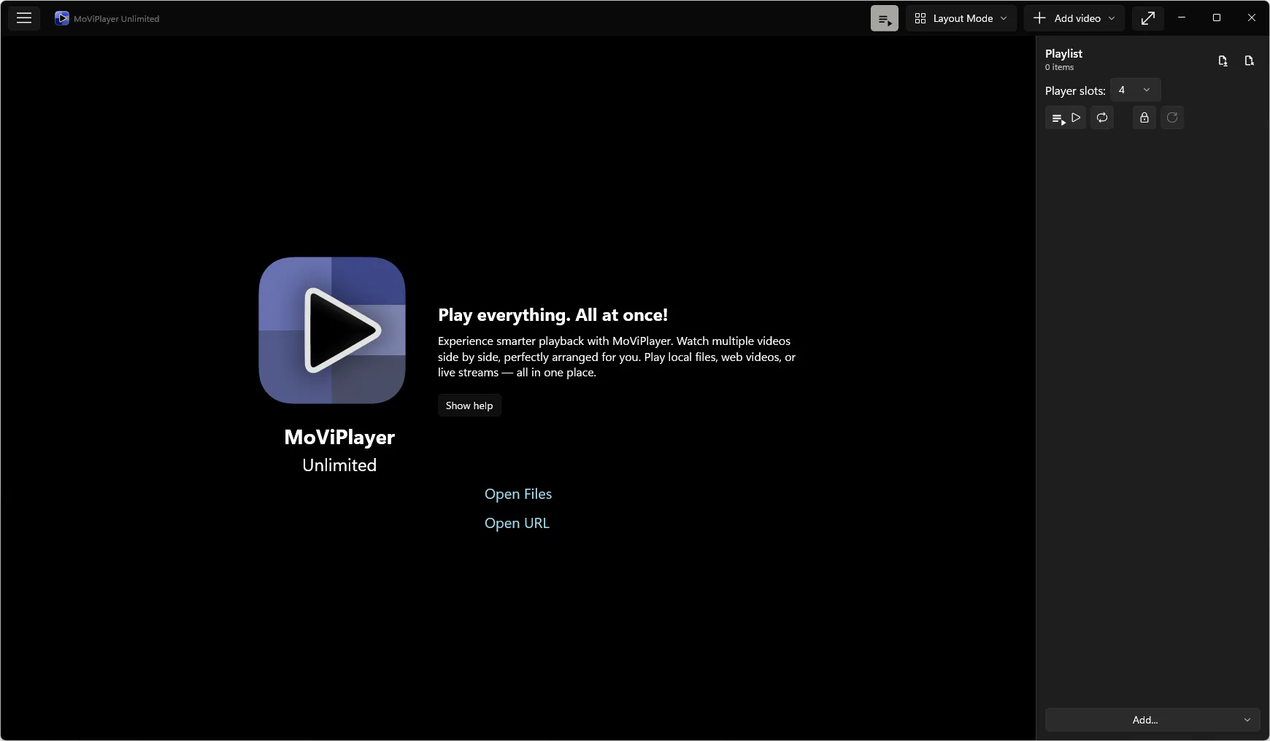Minimize the MoViPlayer window

(x=1182, y=18)
